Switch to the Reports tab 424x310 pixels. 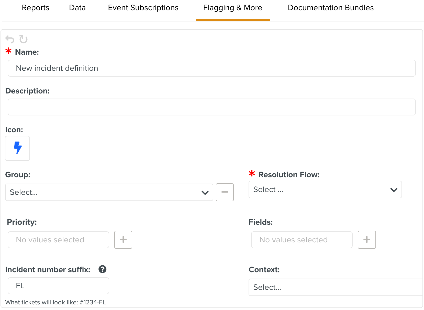tap(36, 8)
